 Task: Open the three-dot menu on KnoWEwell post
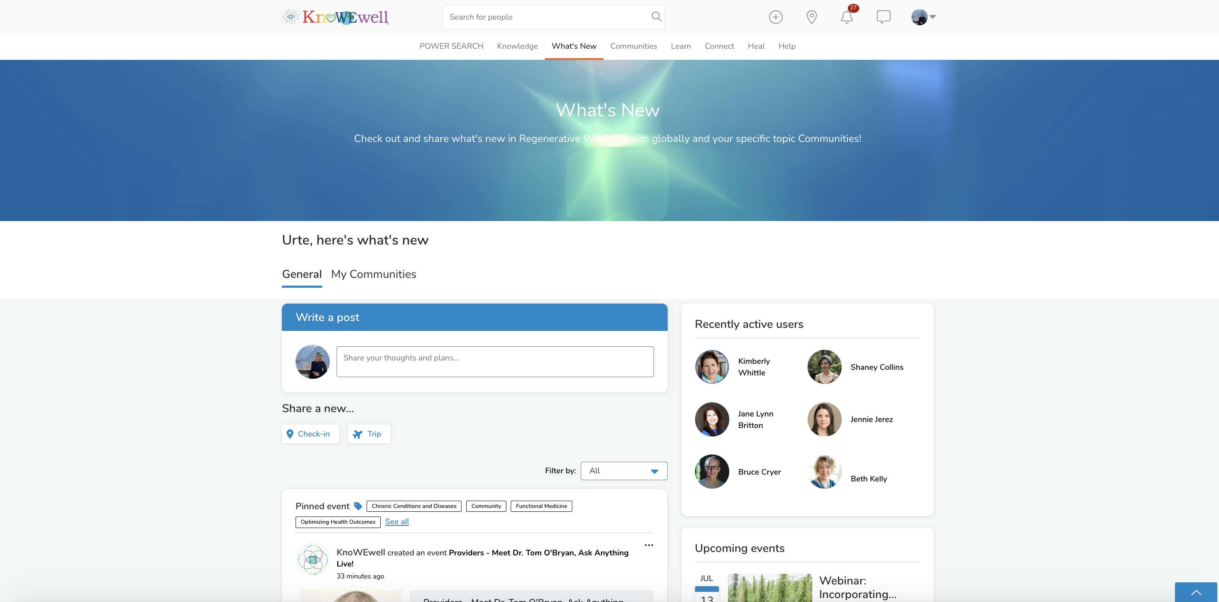point(649,545)
